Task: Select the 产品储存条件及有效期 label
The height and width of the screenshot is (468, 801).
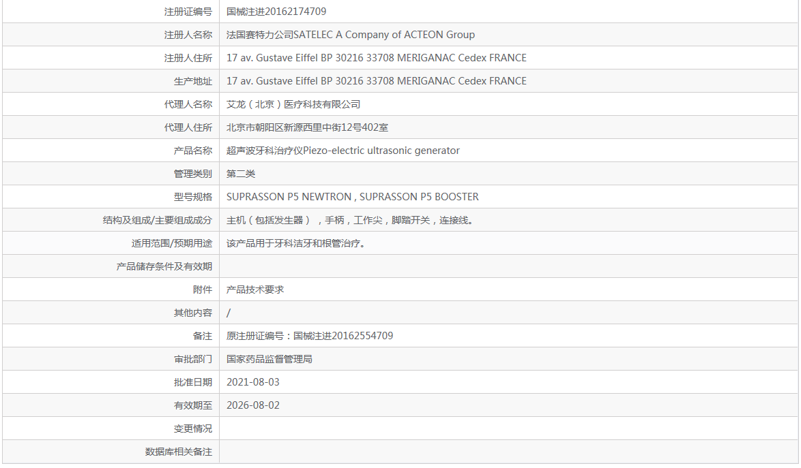Action: pyautogui.click(x=164, y=266)
